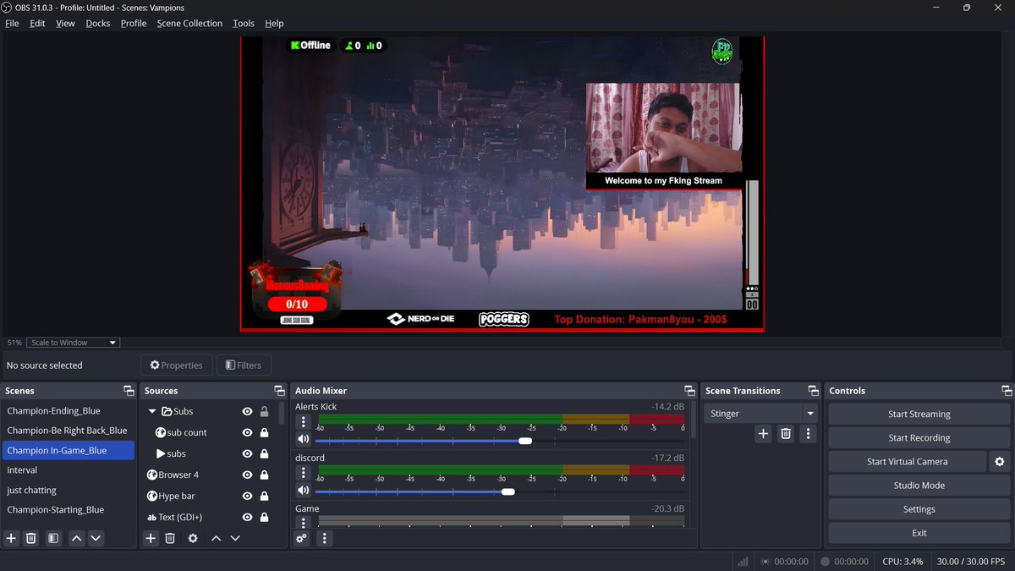Hide the Subs group
Screen dimensions: 1015x571
point(247,412)
